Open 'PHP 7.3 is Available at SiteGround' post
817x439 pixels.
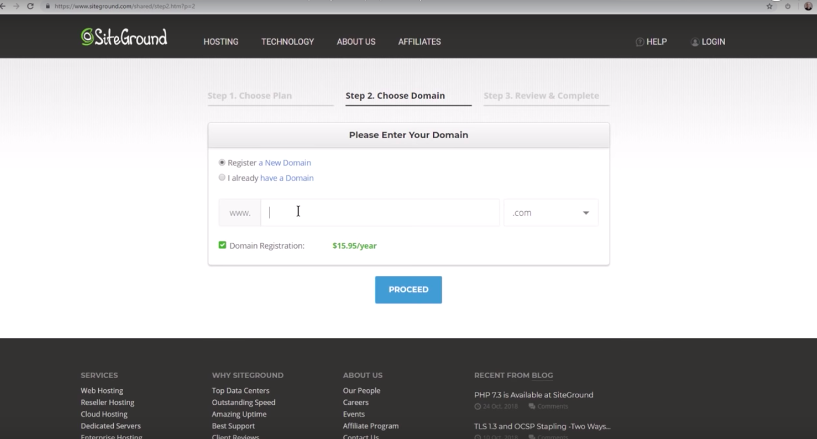click(x=533, y=395)
